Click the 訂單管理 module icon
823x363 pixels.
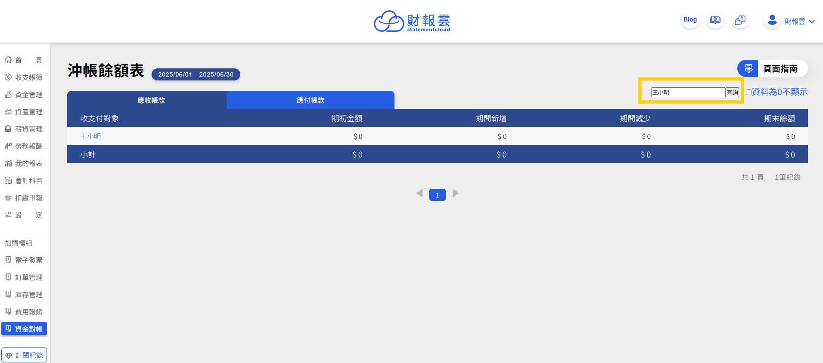(x=8, y=277)
